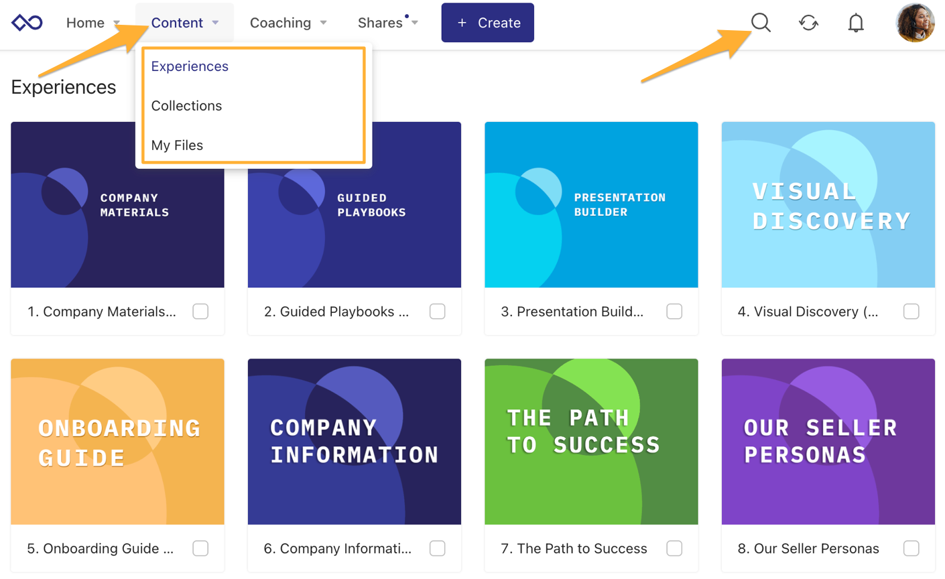
Task: Select My Files menu entry
Action: 177,145
